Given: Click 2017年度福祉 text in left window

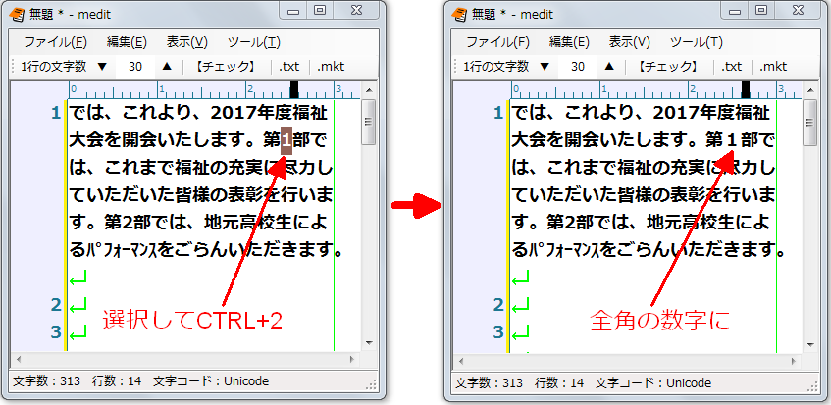Looking at the screenshot, I should pos(269,114).
